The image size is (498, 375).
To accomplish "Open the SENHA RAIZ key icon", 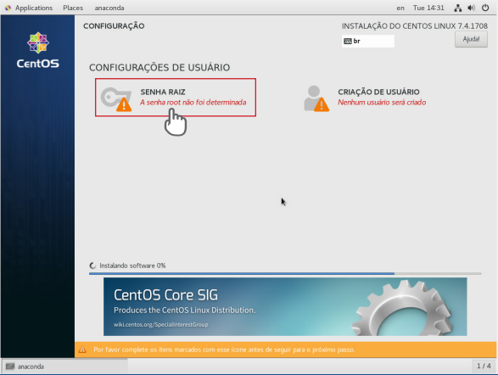I will coord(116,98).
